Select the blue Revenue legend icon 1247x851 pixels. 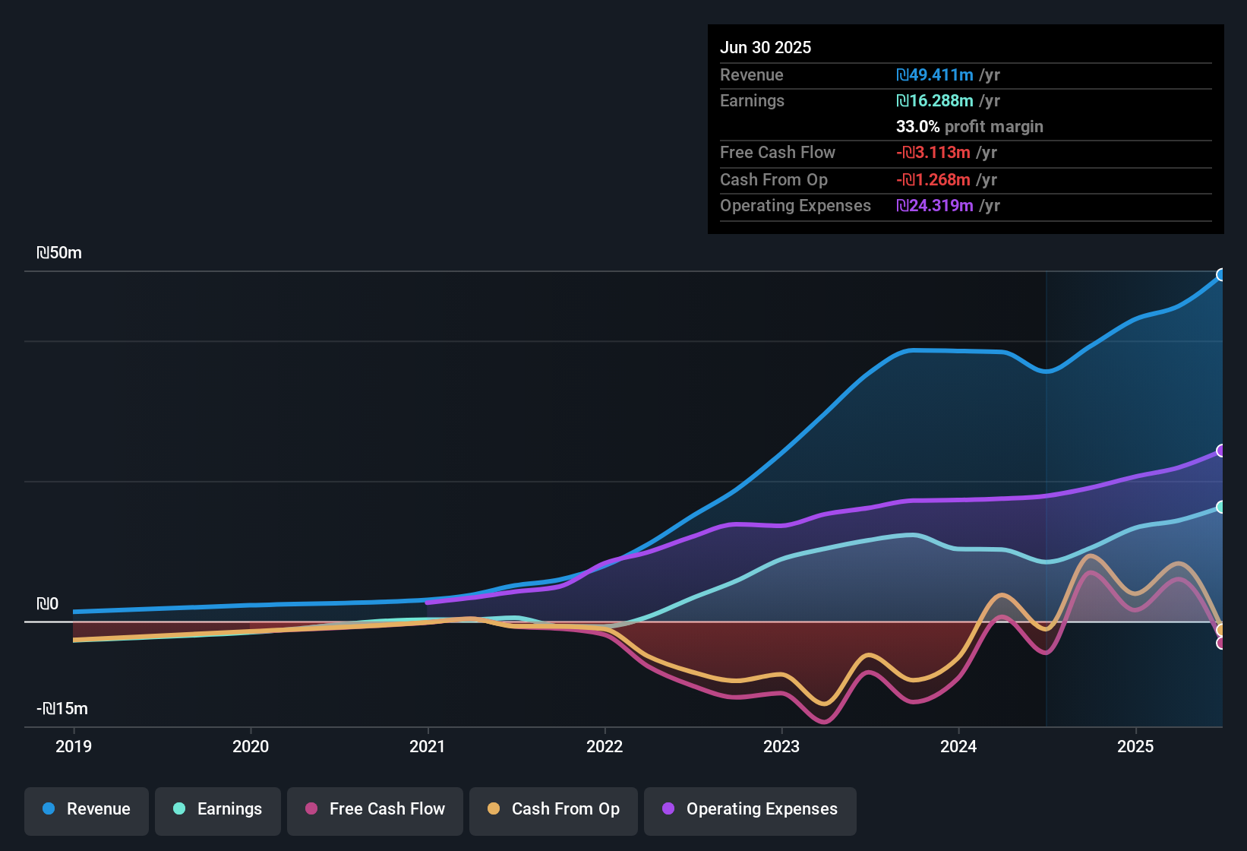(x=49, y=809)
